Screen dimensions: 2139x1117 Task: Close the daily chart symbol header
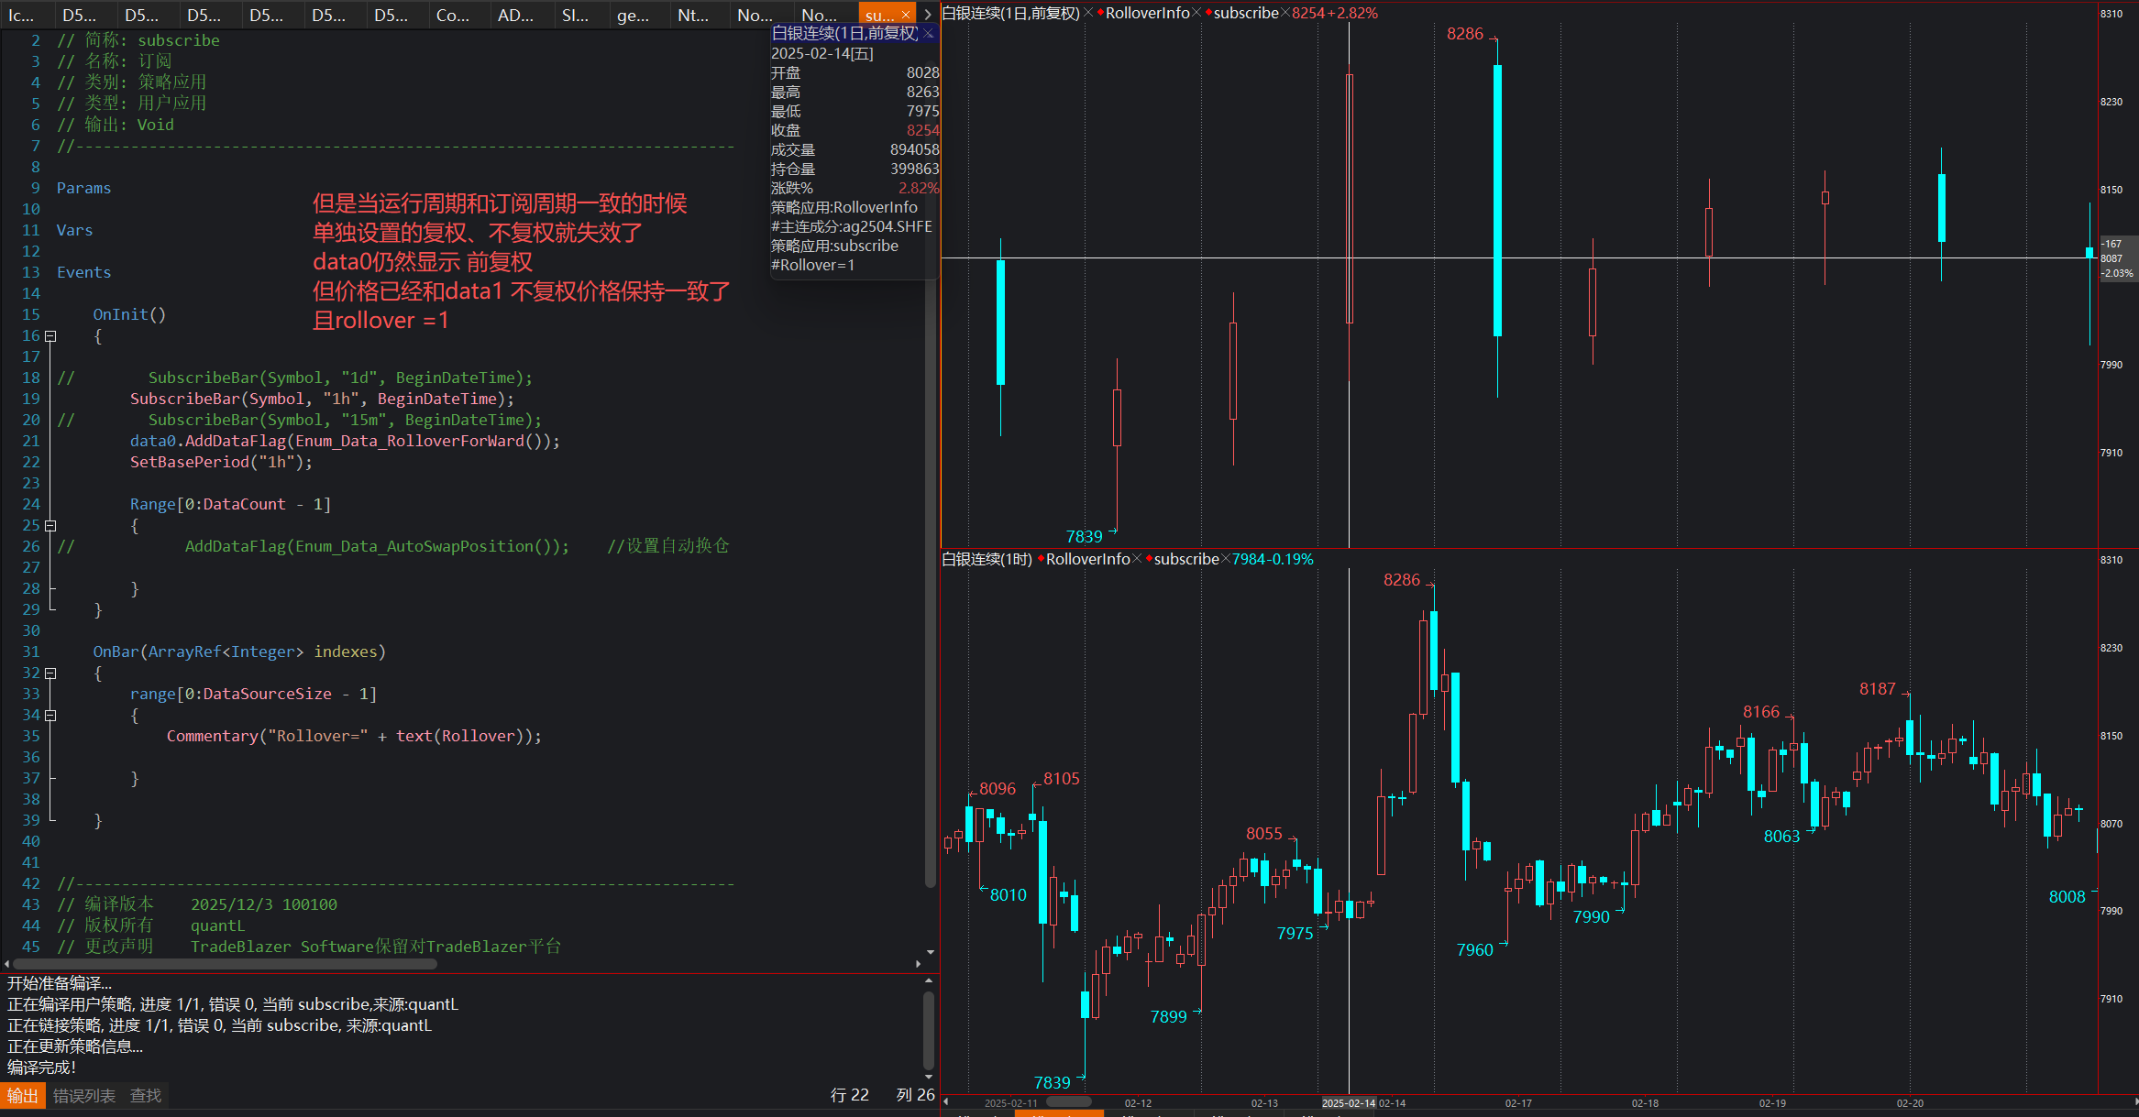tap(1088, 13)
